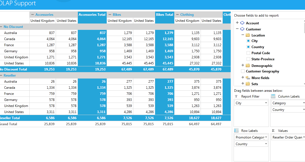
Task: Expand the Demographic folder node
Action: 243,65
